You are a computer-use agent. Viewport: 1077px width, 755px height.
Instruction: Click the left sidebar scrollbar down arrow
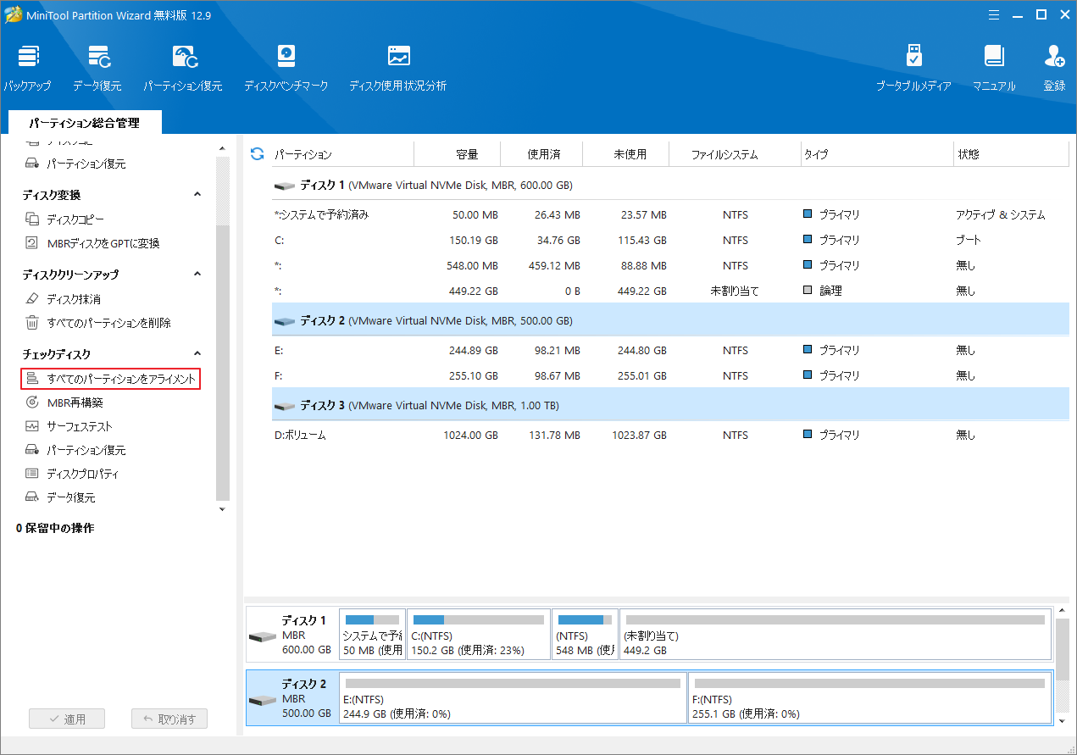[223, 509]
